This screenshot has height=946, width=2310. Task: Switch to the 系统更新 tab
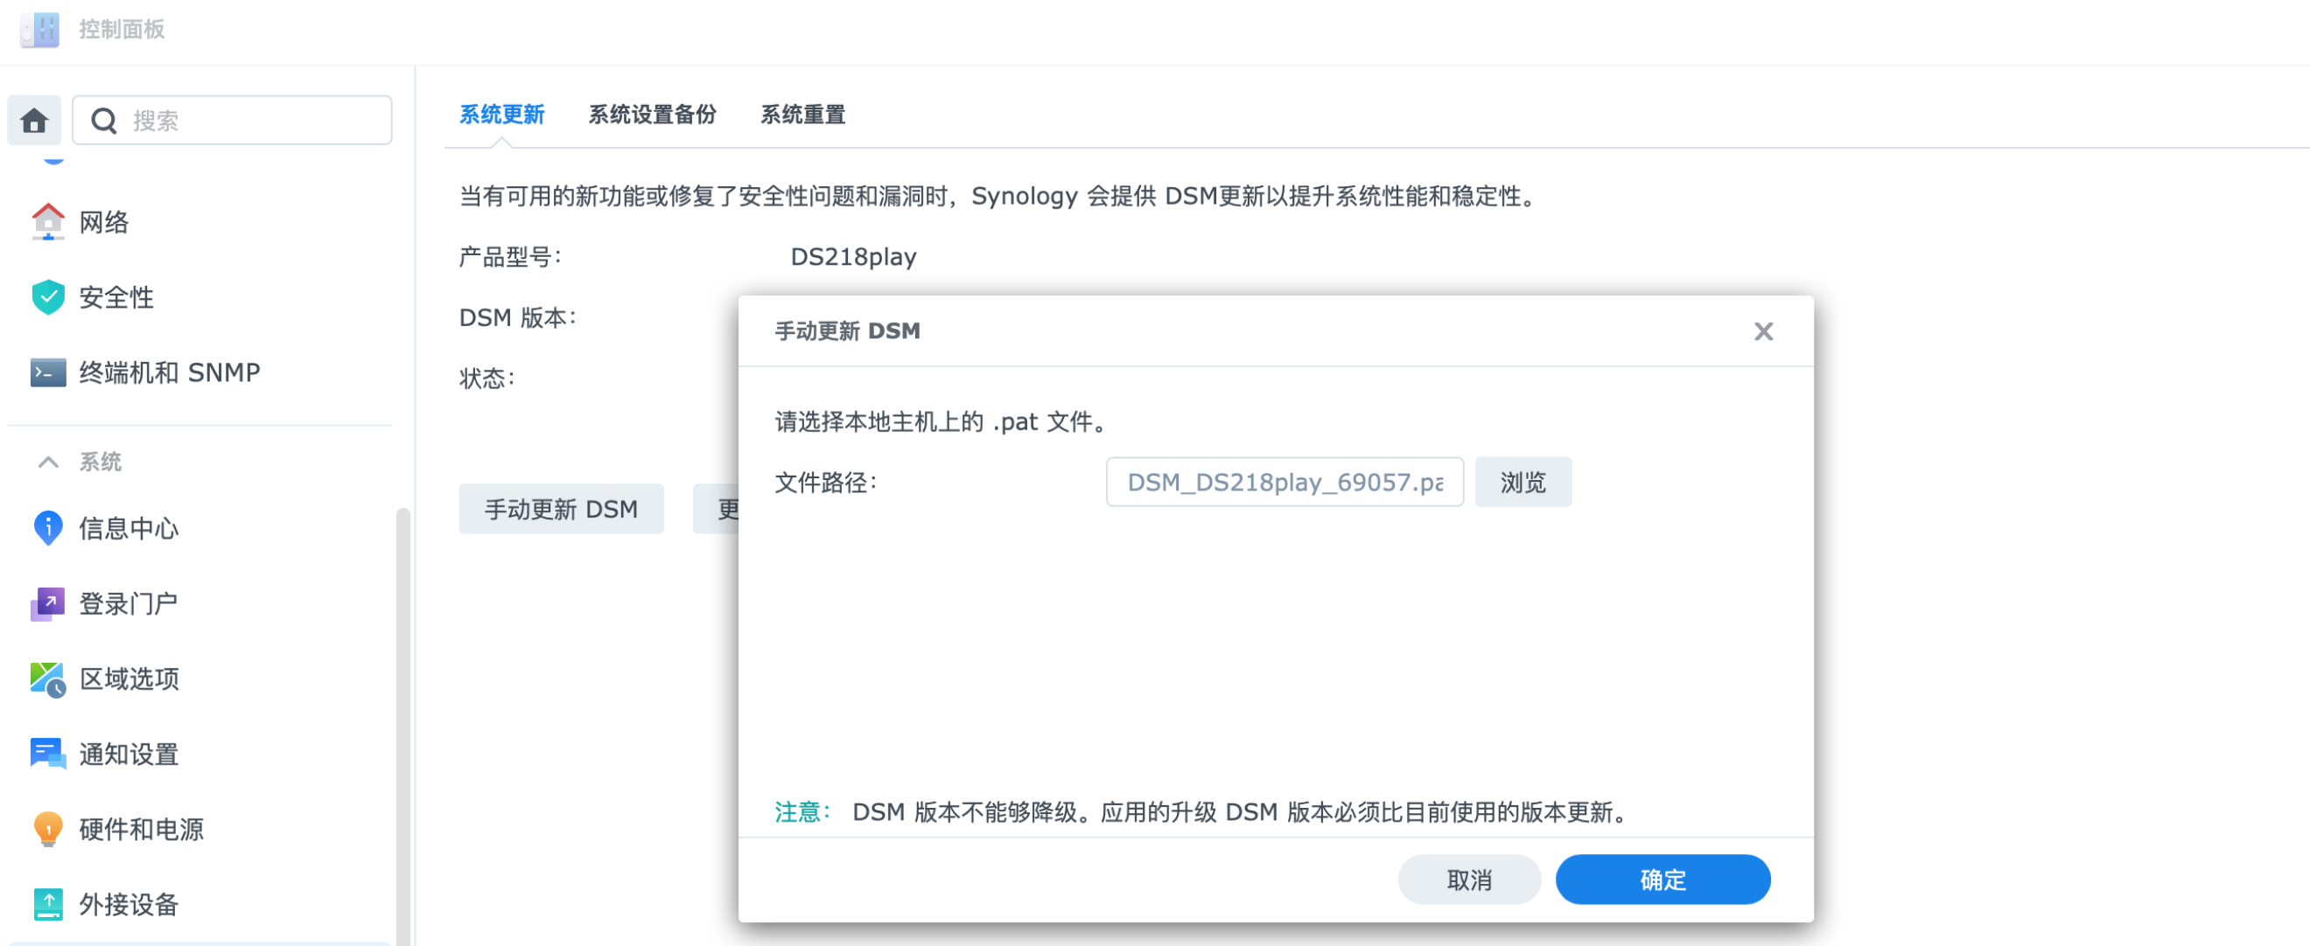(501, 115)
